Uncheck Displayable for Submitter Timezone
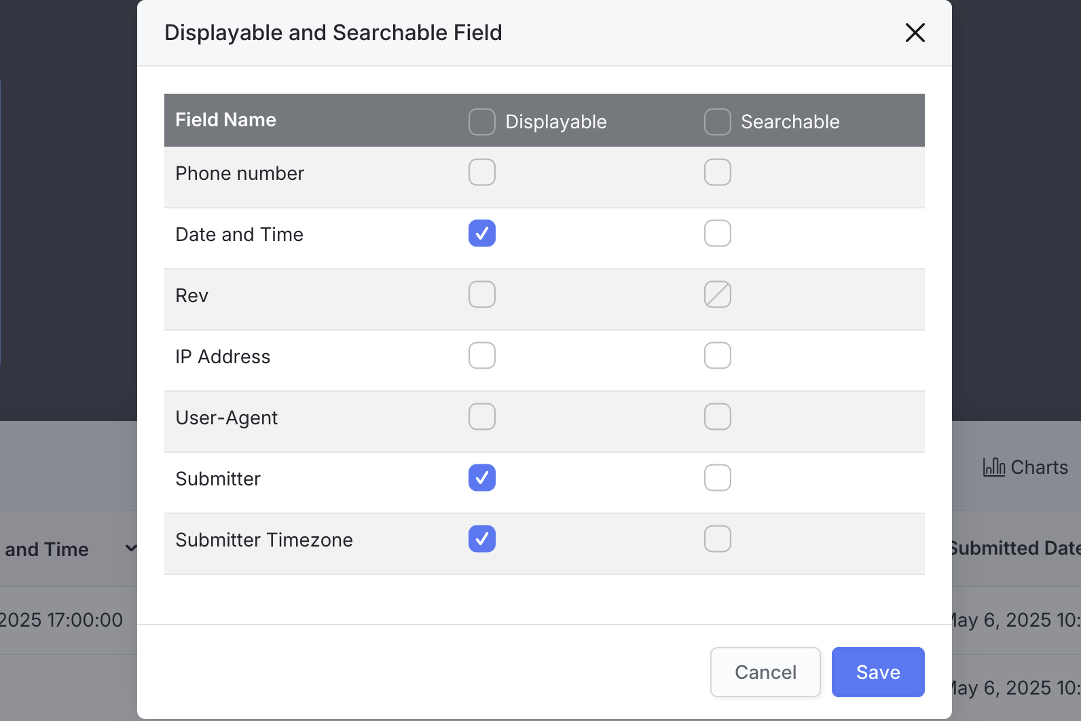 (482, 539)
